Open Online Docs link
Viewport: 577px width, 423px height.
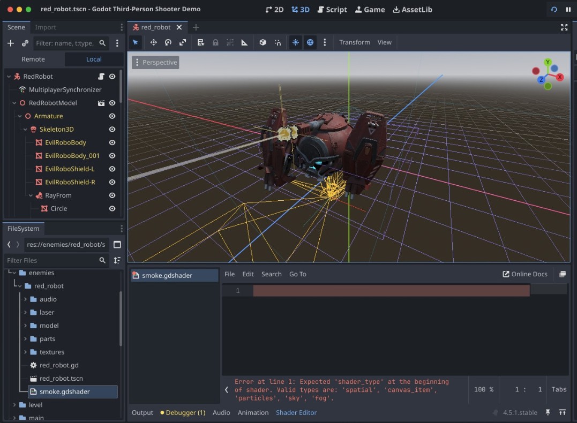[x=524, y=274]
